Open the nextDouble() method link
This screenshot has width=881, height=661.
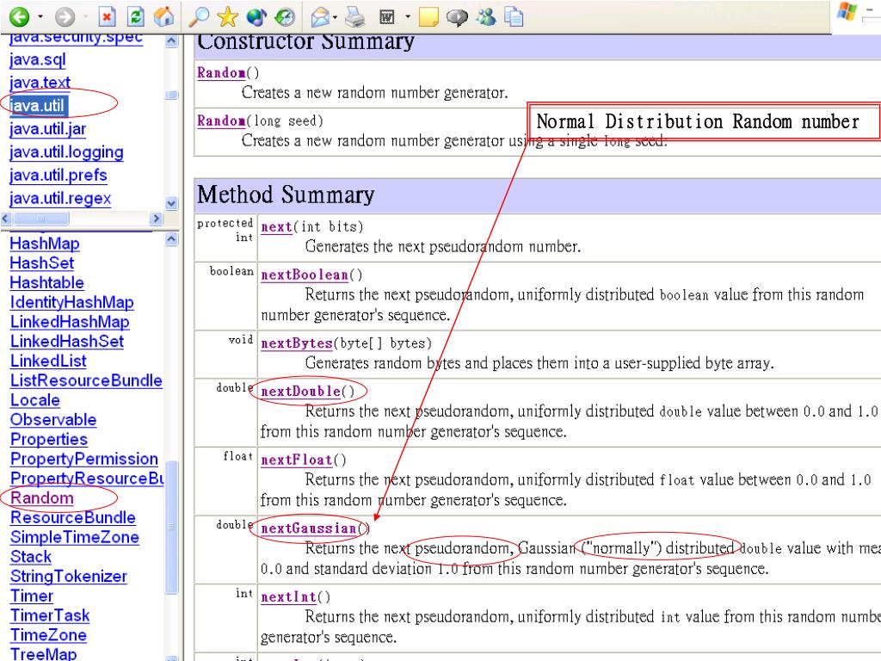pyautogui.click(x=300, y=392)
